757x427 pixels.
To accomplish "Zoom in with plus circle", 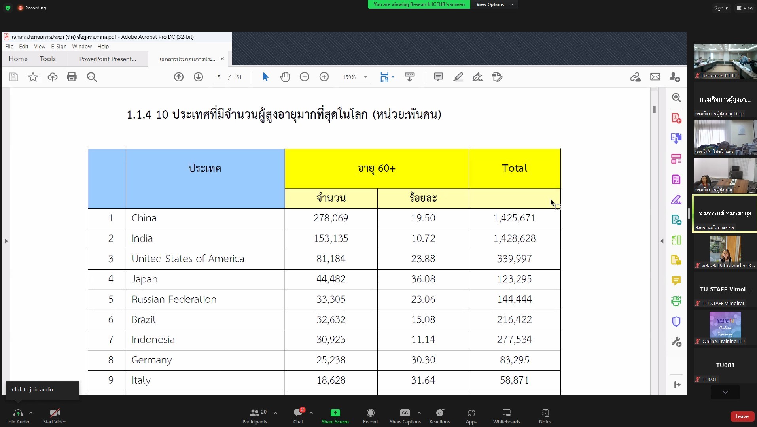I will pos(324,77).
